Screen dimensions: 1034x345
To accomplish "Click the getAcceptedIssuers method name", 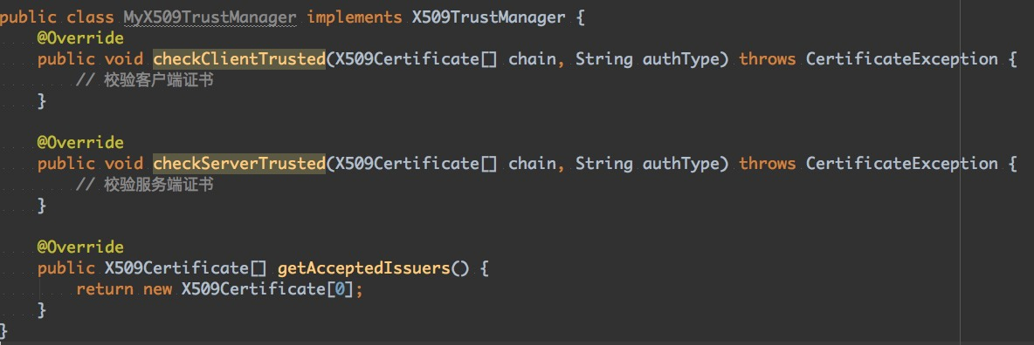I will click(x=364, y=268).
